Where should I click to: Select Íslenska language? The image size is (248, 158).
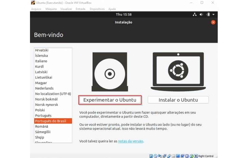[53, 56]
